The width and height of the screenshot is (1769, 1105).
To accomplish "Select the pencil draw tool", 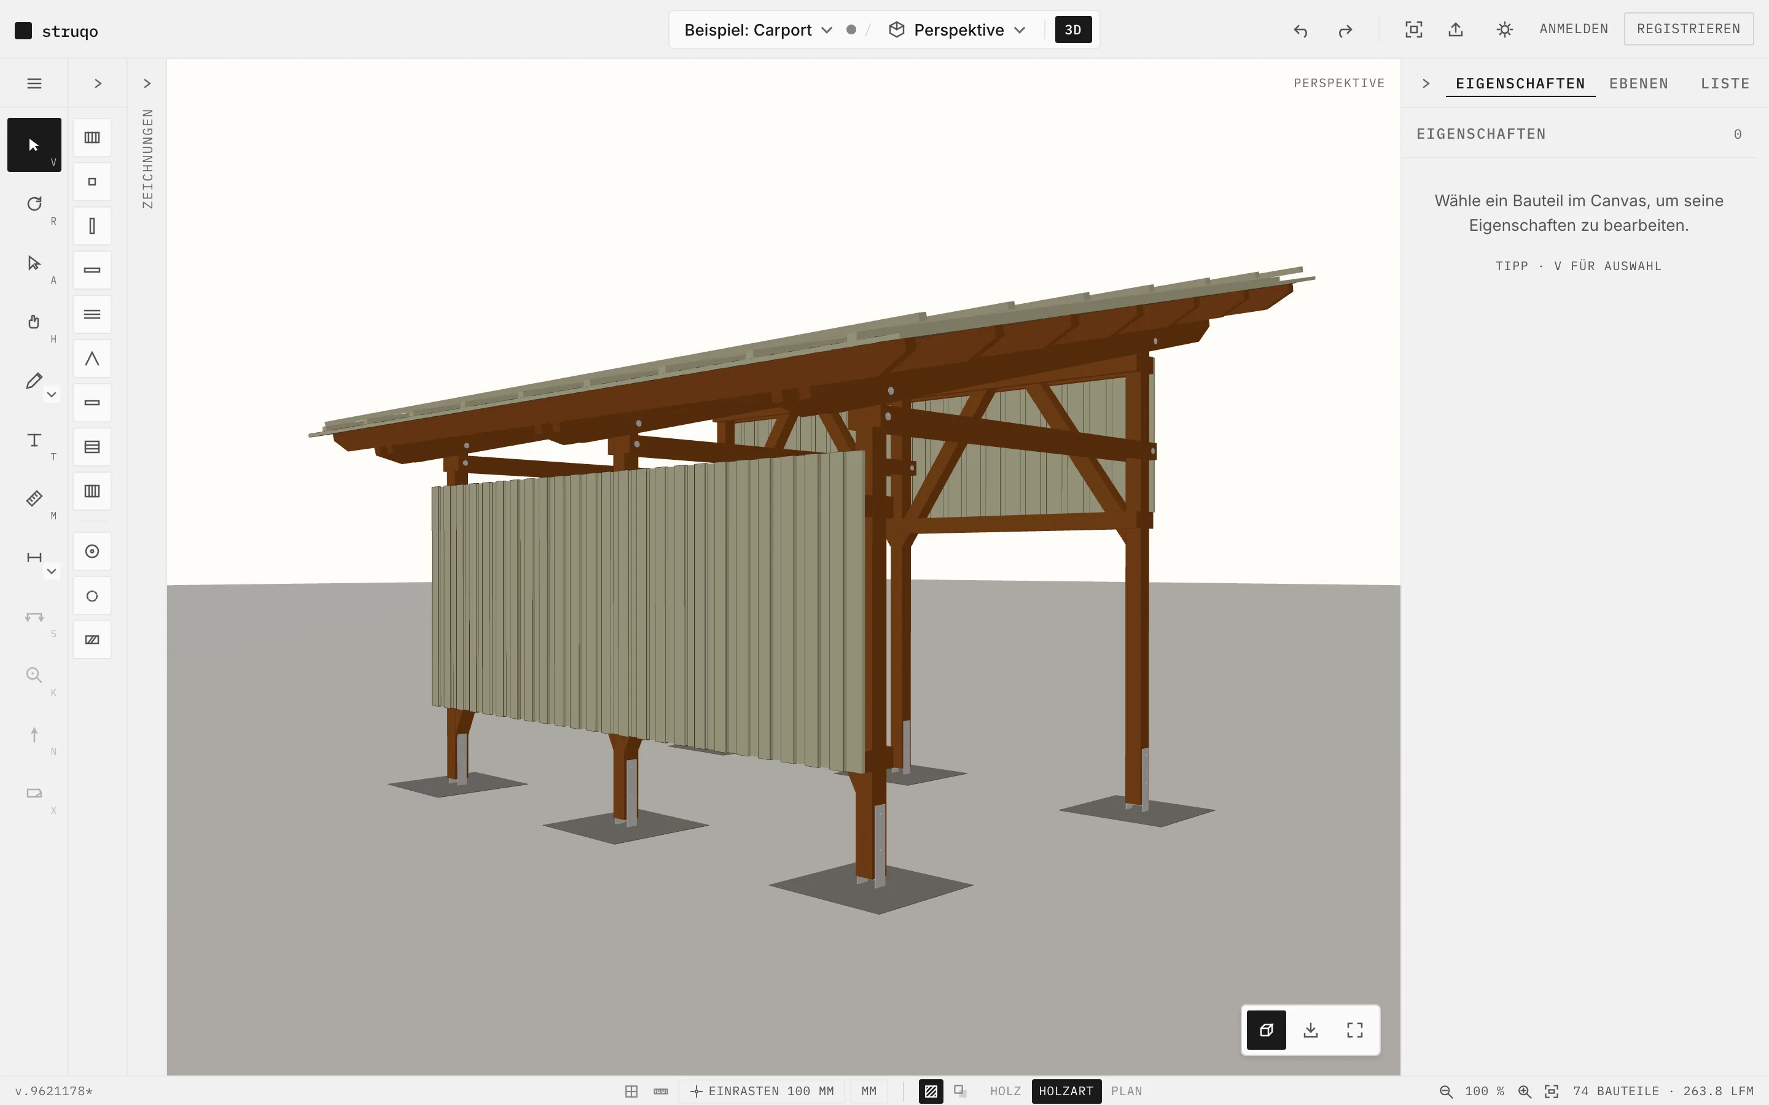I will pyautogui.click(x=34, y=381).
